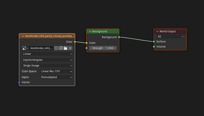Click the gray Strength input socket
This screenshot has width=204, height=116.
tap(86, 48)
